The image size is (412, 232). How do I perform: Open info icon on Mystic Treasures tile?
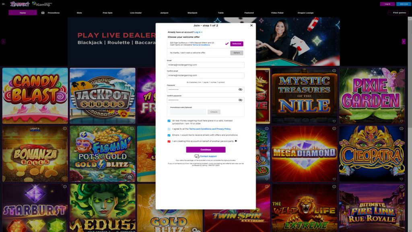[334, 70]
